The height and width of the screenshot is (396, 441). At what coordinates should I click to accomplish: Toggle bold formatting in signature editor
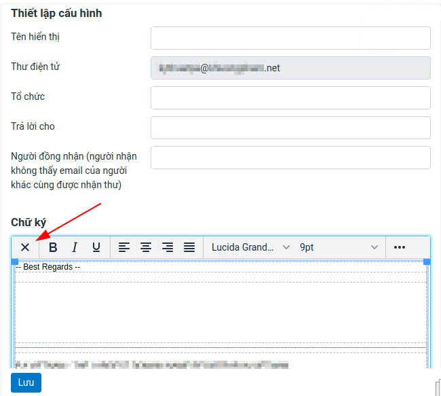click(53, 247)
